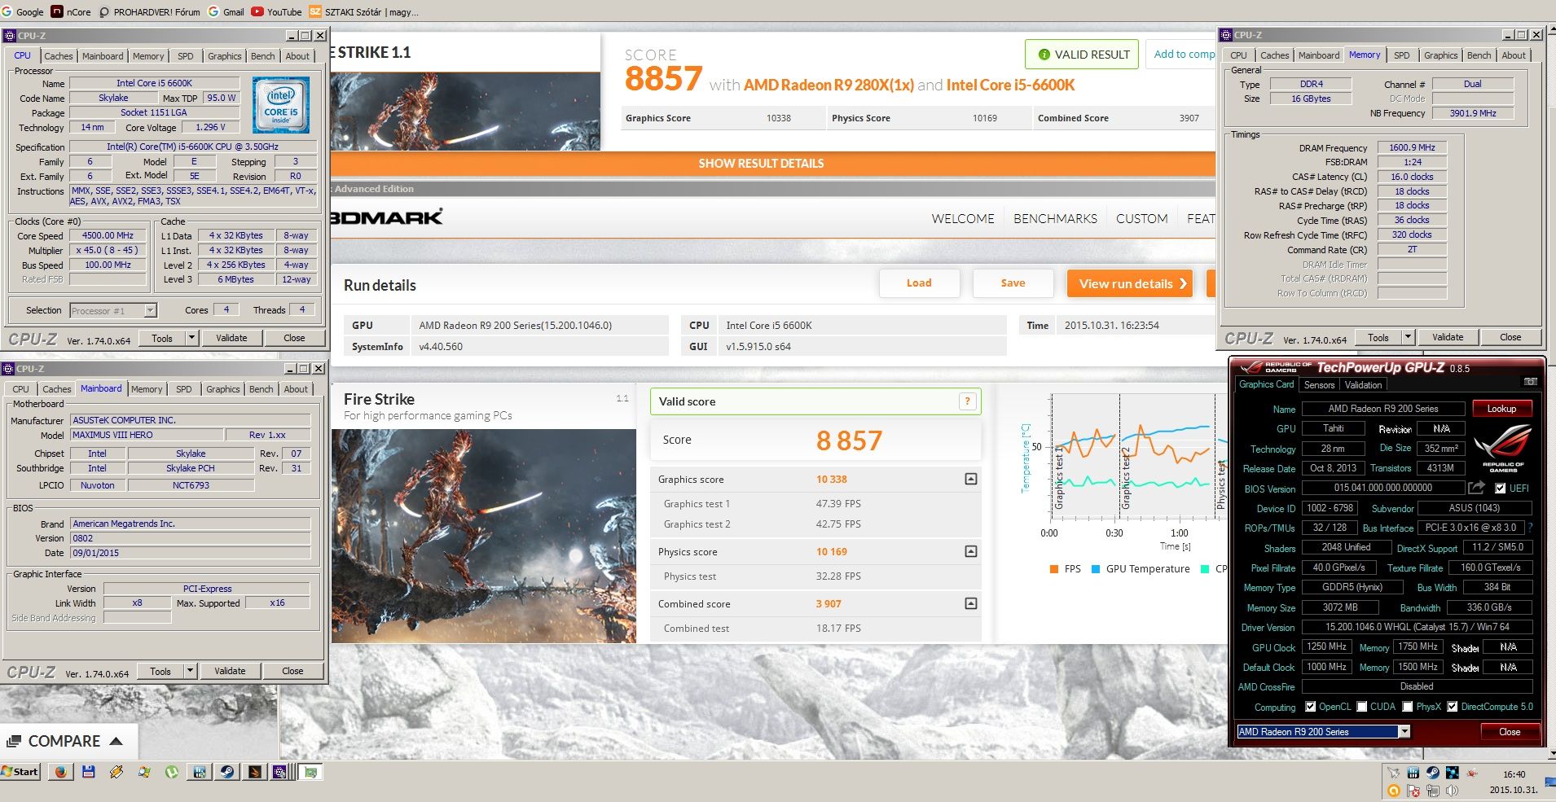Open the Steam taskbar button
1556x802 pixels.
(x=227, y=771)
